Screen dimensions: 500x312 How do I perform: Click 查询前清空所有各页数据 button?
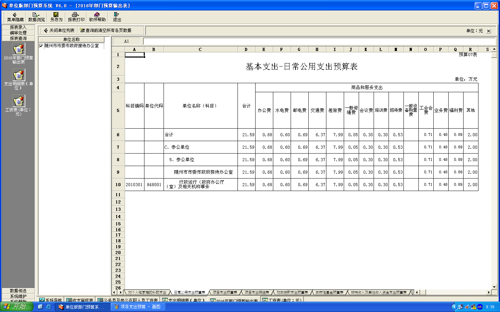[106, 31]
